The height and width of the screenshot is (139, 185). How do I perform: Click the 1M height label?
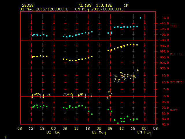click(126, 6)
